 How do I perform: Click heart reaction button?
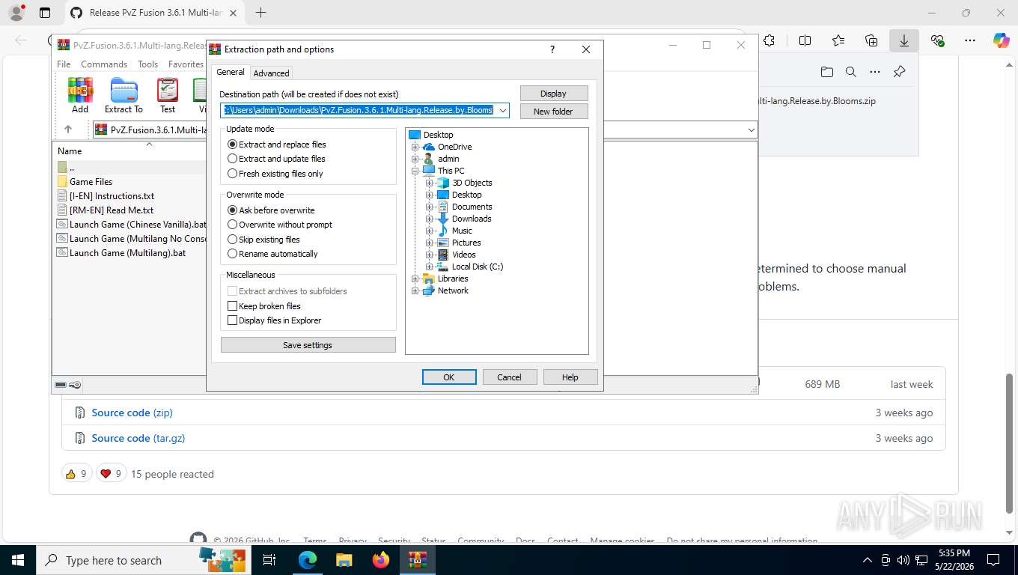(111, 473)
